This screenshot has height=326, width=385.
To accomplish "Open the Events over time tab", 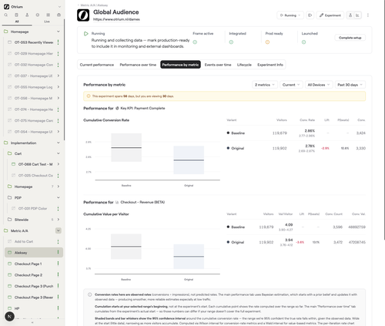I will 218,65.
